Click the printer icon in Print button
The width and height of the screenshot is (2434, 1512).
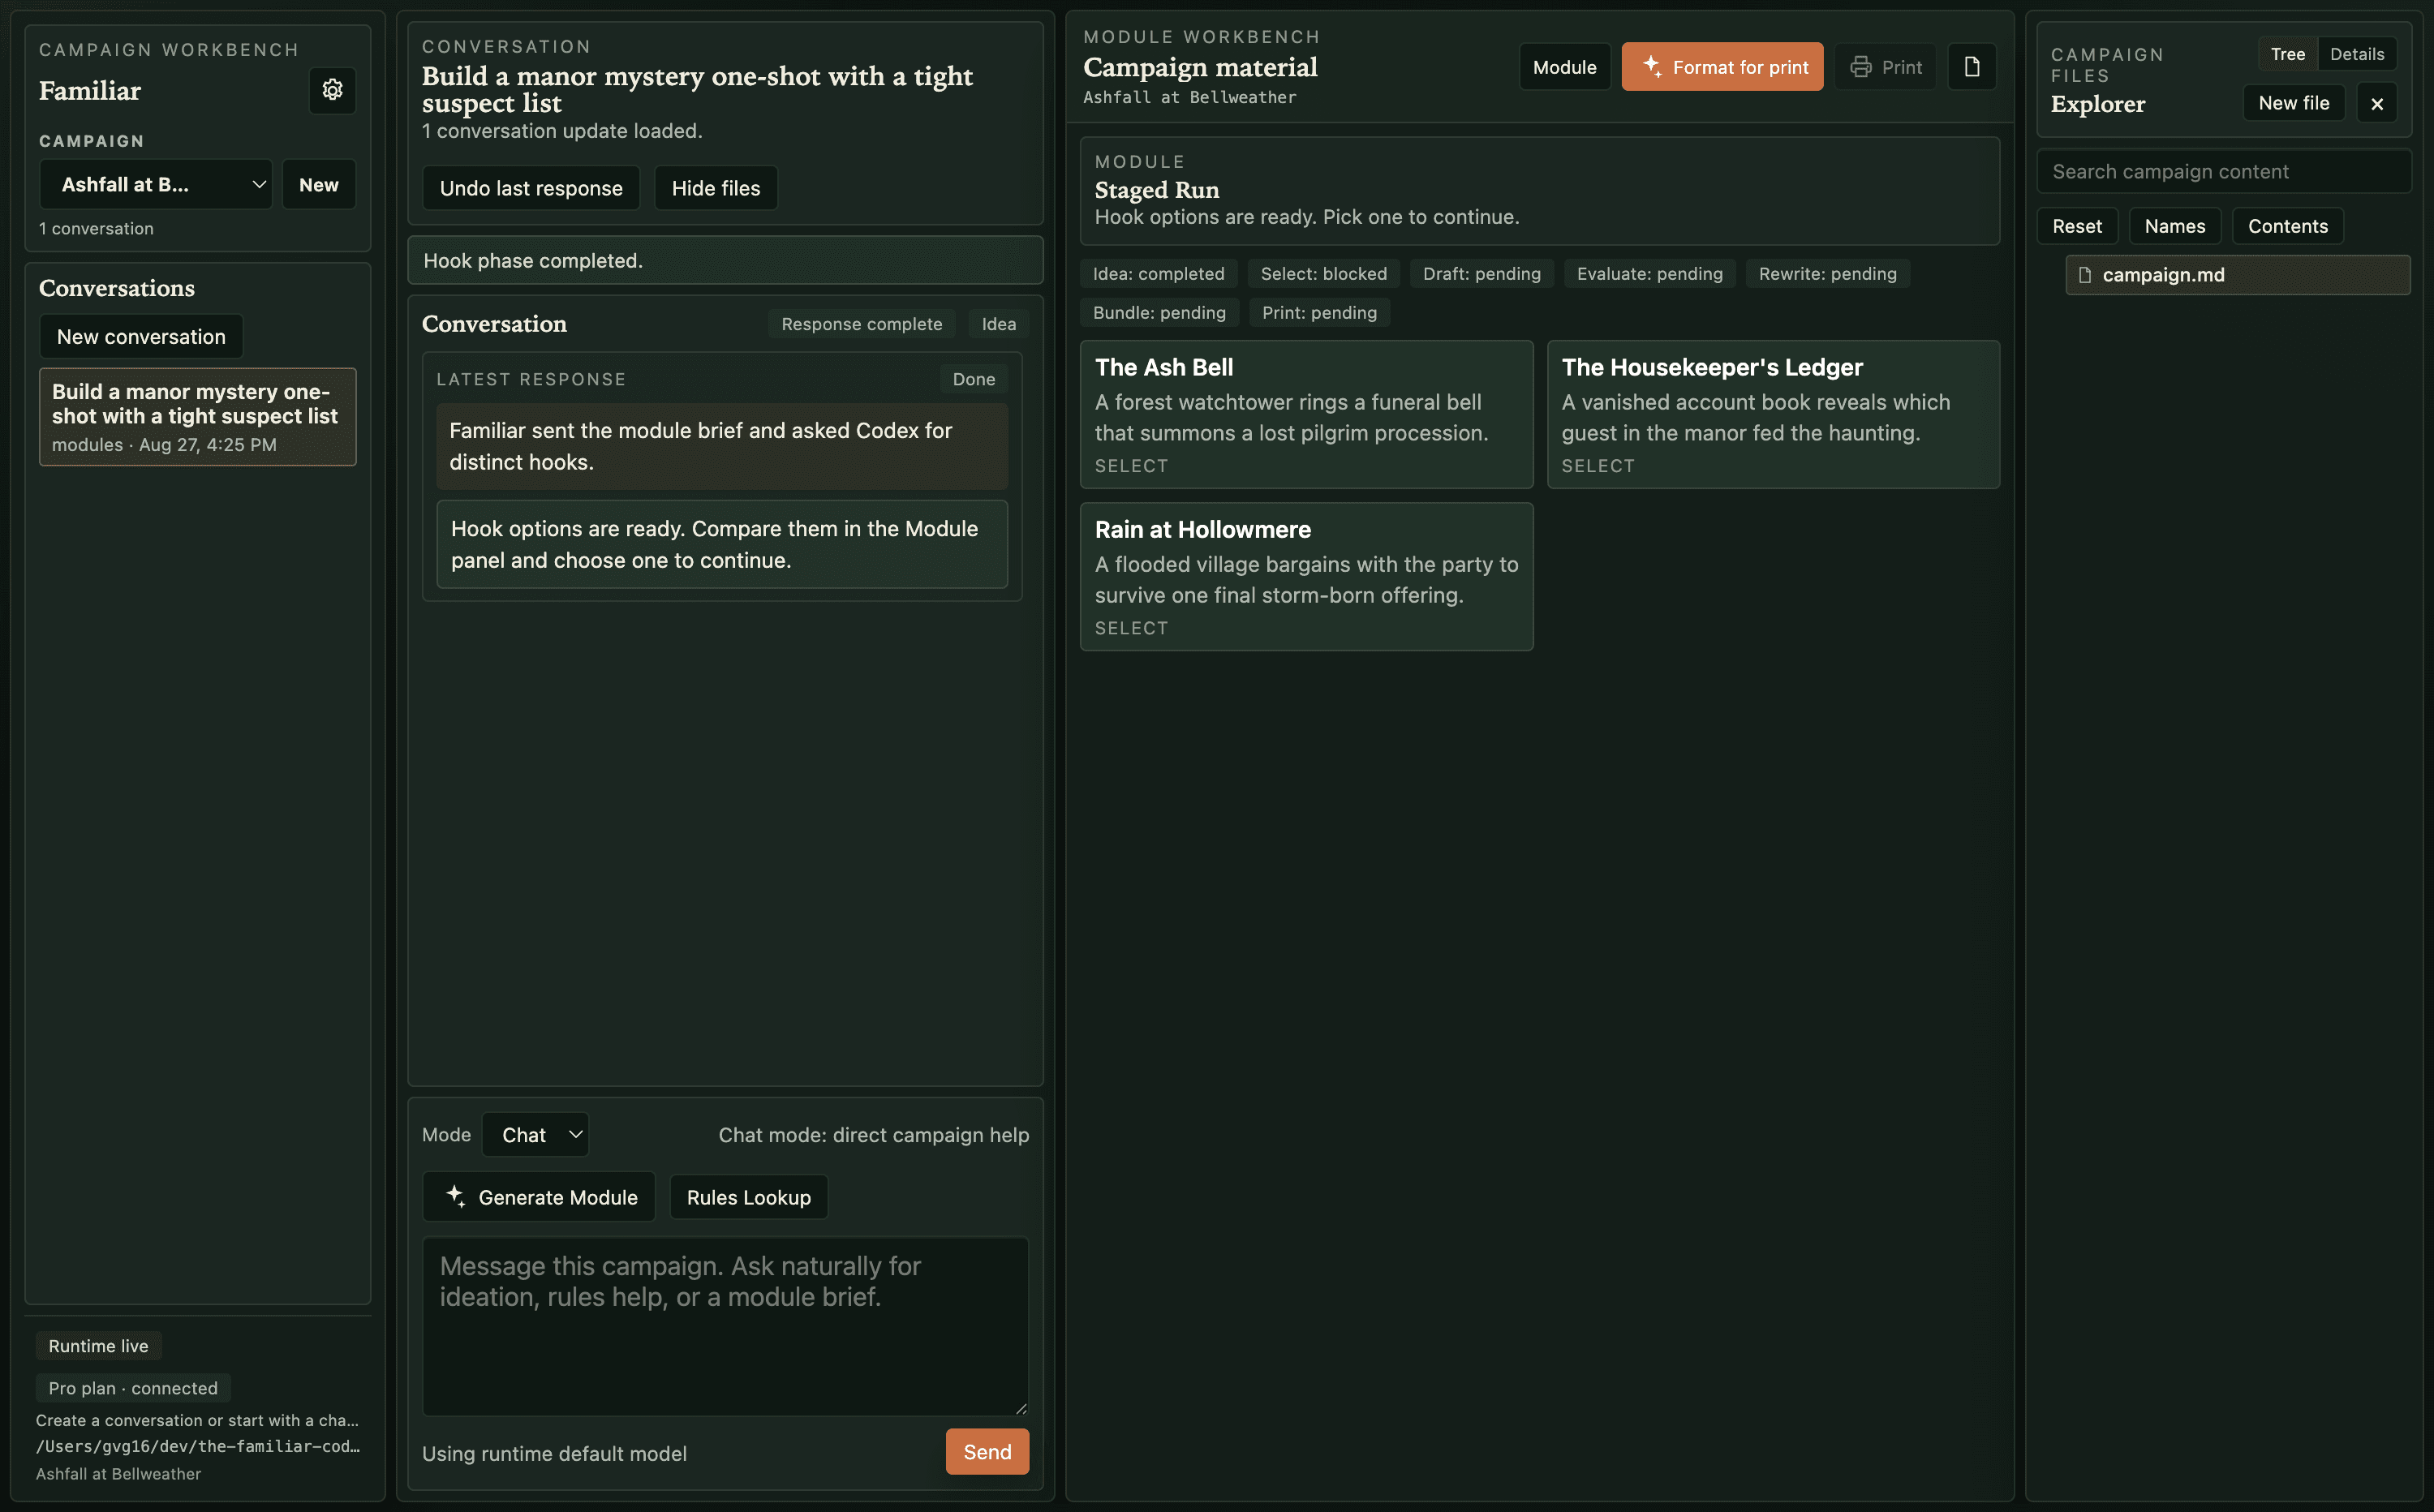coord(1860,67)
